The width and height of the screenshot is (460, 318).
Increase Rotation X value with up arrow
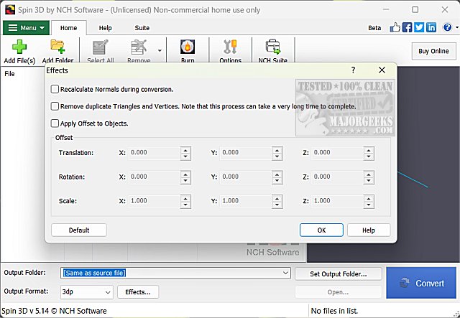click(x=185, y=174)
